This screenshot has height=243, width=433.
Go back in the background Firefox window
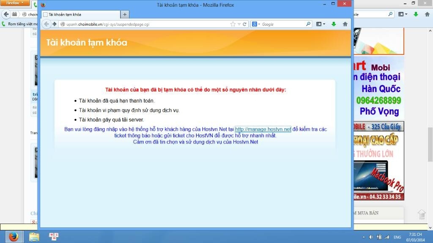click(x=6, y=14)
